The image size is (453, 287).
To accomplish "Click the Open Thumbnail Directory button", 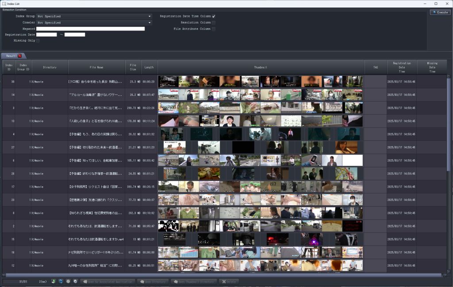I will click(x=194, y=282).
